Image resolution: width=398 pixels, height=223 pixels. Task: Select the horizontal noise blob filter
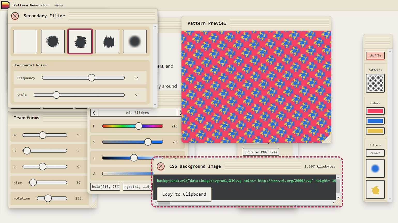(80, 41)
